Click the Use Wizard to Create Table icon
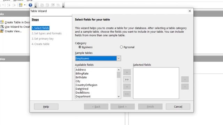The image size is (223, 125). [x=2, y=27]
